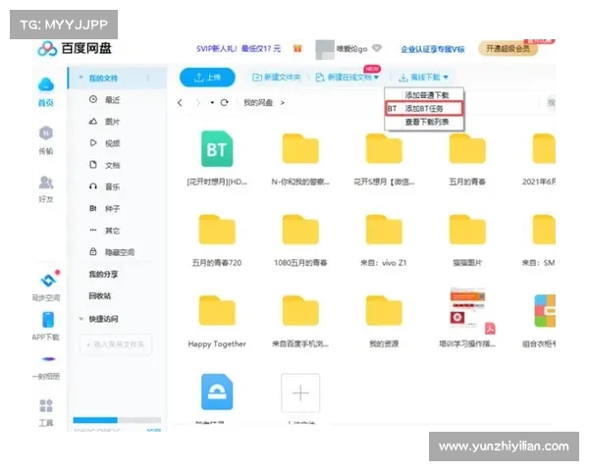Open the 离线下载 dropdown

point(423,78)
